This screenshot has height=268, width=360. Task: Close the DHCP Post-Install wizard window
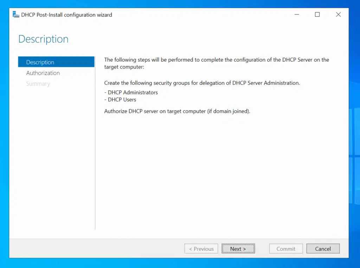point(338,15)
